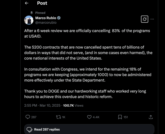Open Marco Rubio's profile picture
165x134 pixels.
[29, 20]
